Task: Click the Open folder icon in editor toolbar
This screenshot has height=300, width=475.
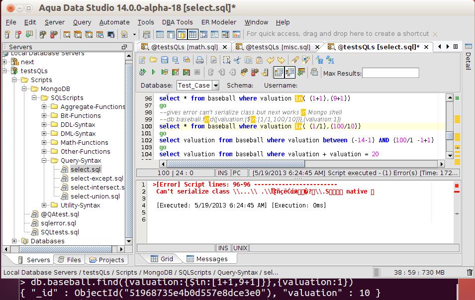Action: tap(153, 60)
